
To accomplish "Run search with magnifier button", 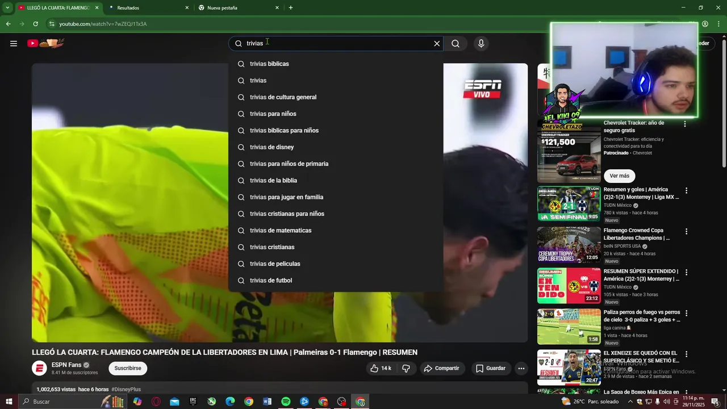I will point(456,43).
